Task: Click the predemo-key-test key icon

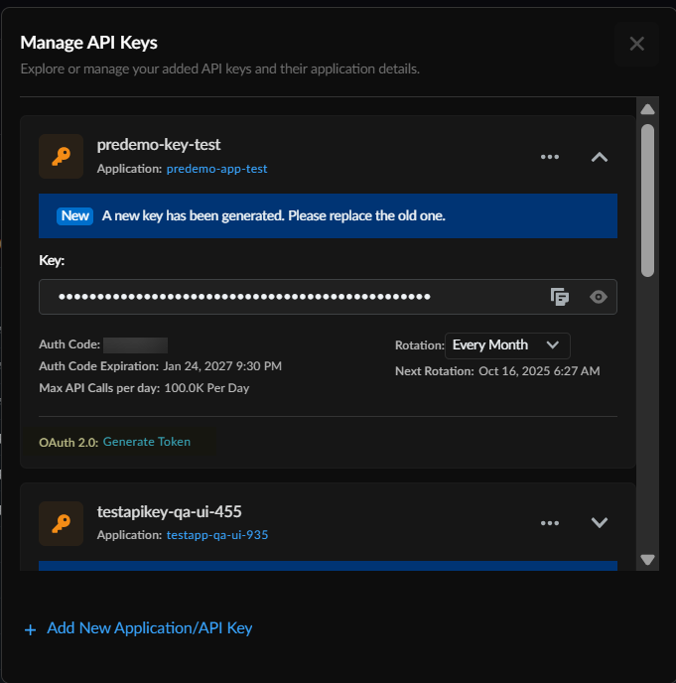Action: point(61,156)
